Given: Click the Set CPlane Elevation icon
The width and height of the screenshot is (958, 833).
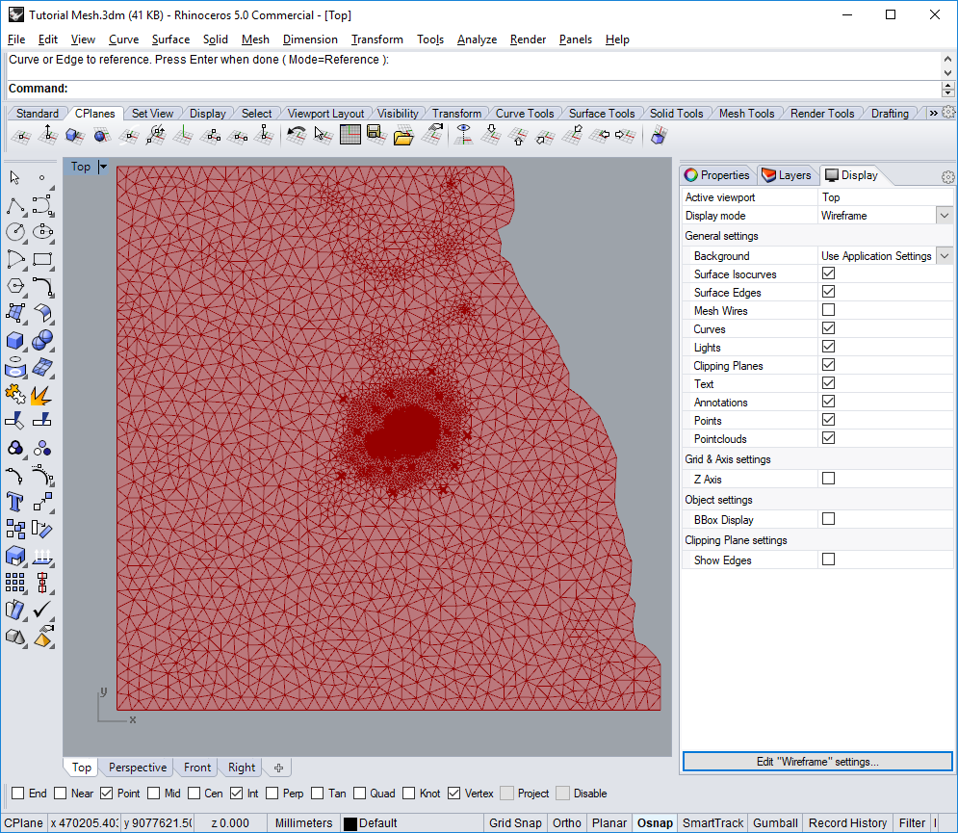Looking at the screenshot, I should point(48,135).
